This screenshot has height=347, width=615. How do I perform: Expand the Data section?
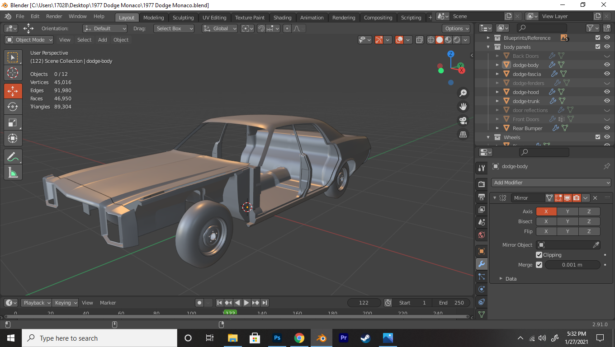coord(501,279)
